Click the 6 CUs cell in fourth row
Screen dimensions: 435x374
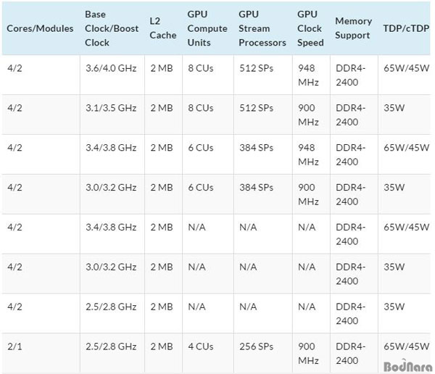tap(200, 187)
